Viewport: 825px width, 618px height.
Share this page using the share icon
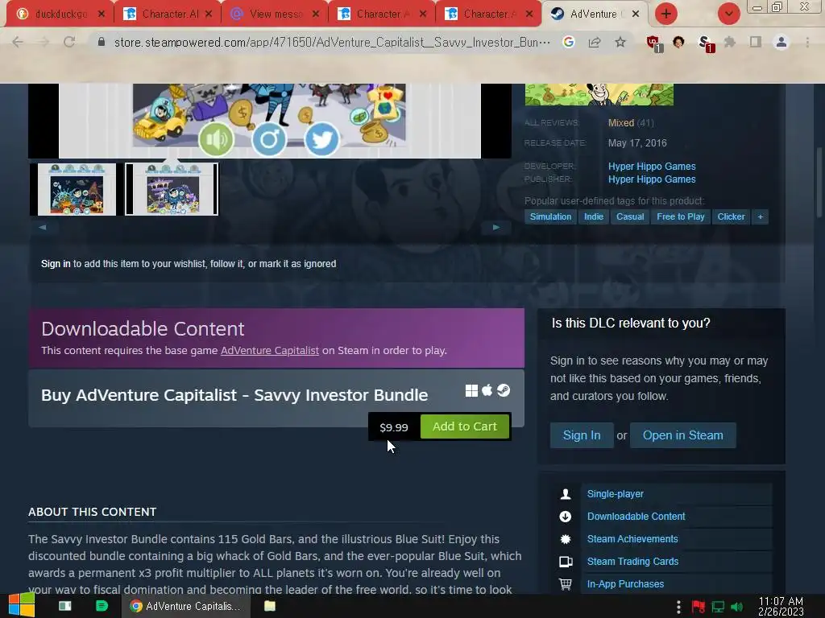click(595, 42)
